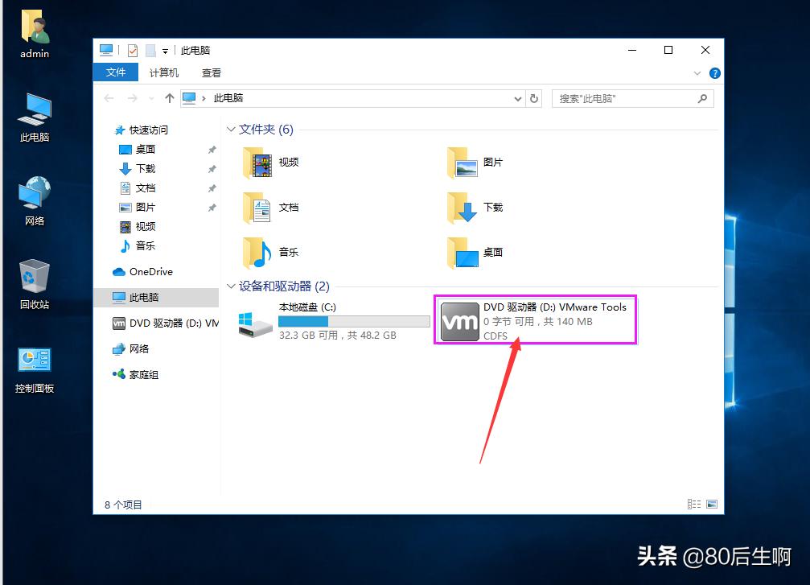Click inside the 搜索"此电脑" search box
The image size is (810, 585).
click(x=627, y=98)
